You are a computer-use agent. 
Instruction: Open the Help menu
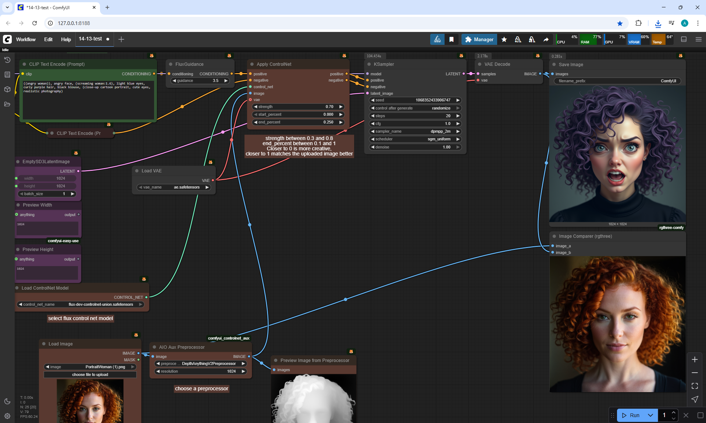66,39
